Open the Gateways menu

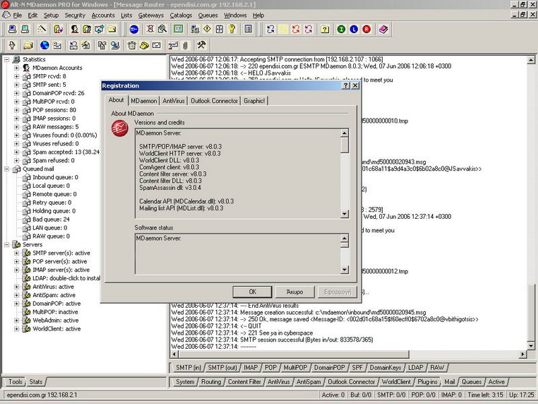click(x=151, y=15)
